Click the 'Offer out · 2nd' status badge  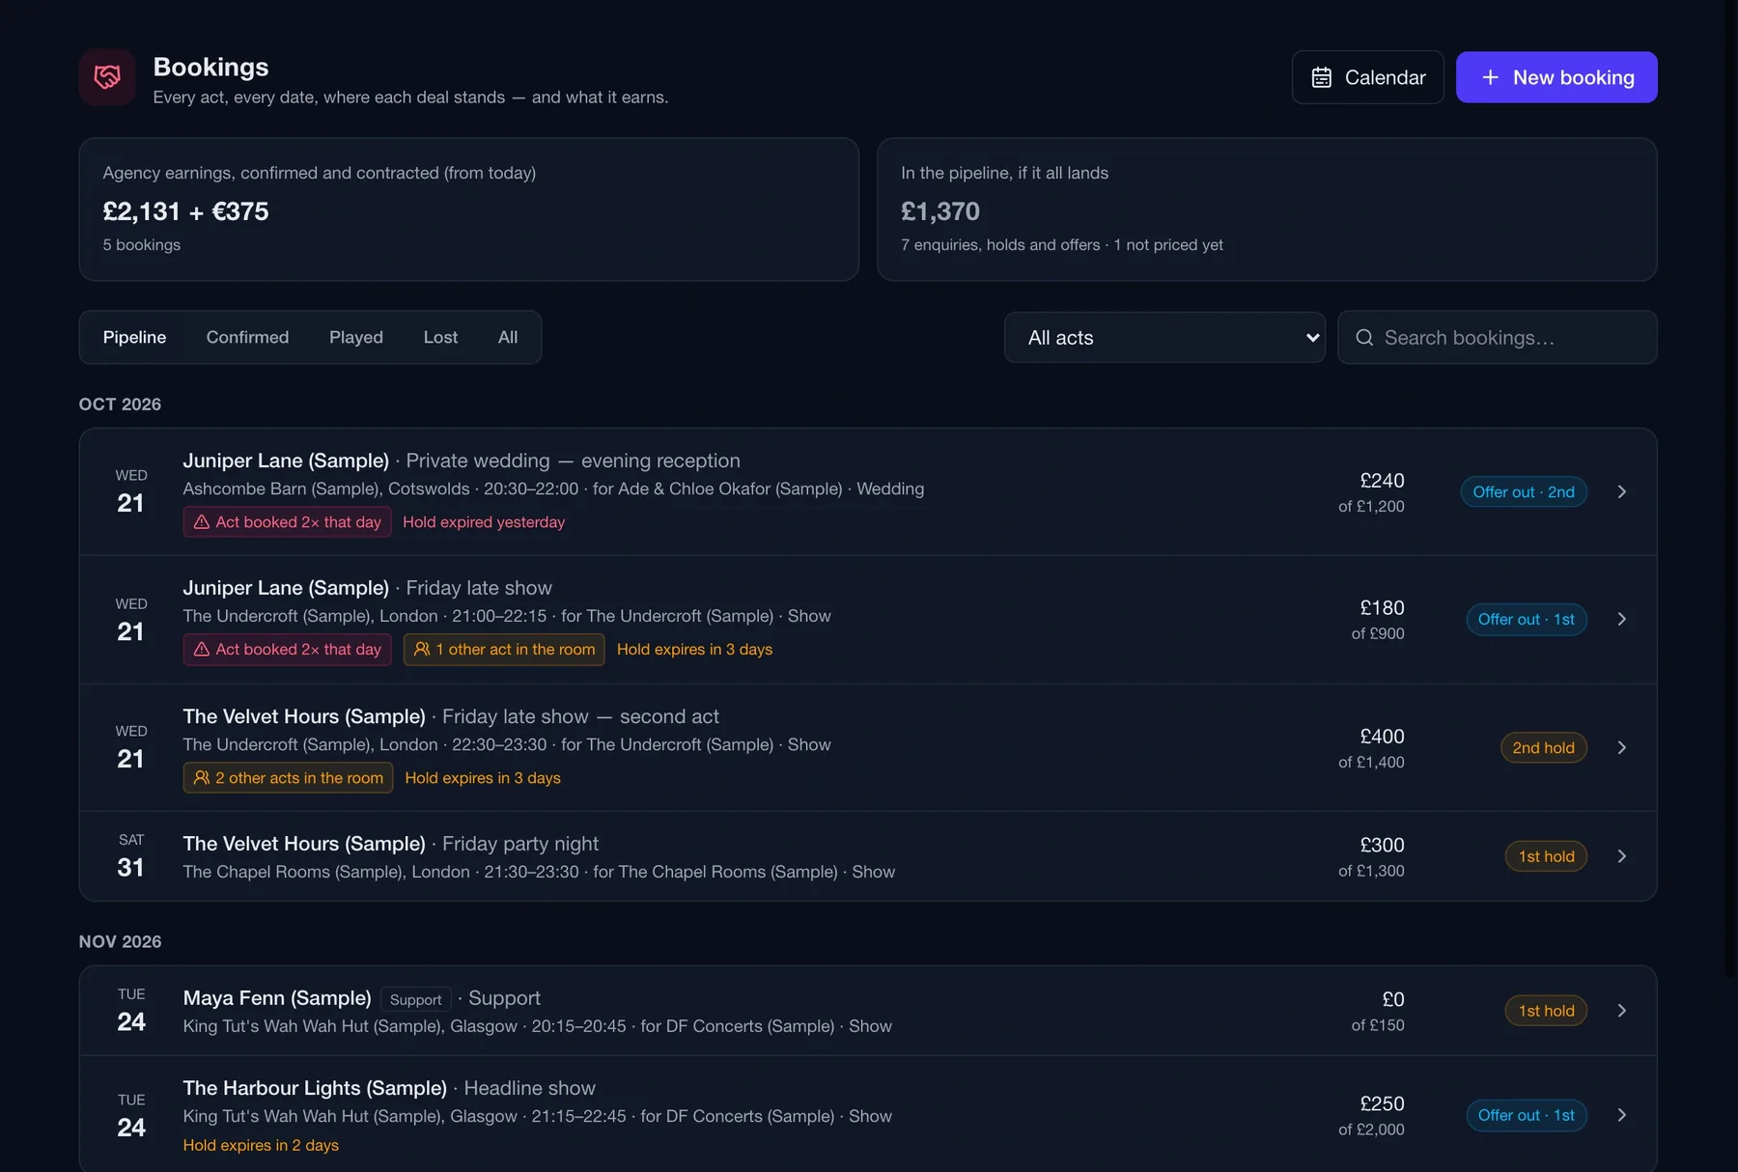tap(1524, 492)
